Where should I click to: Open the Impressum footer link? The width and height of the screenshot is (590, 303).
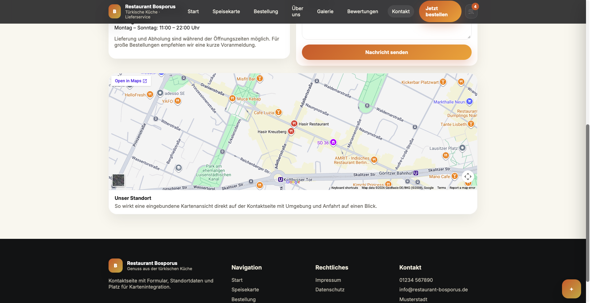click(x=328, y=280)
